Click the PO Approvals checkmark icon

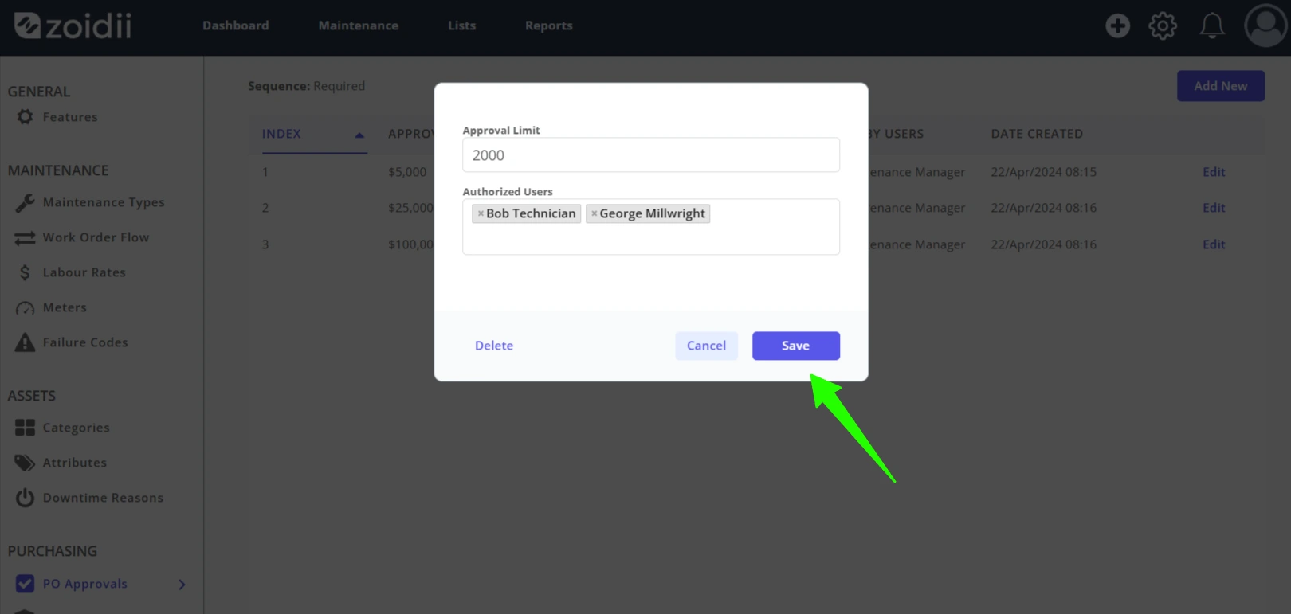(x=25, y=584)
